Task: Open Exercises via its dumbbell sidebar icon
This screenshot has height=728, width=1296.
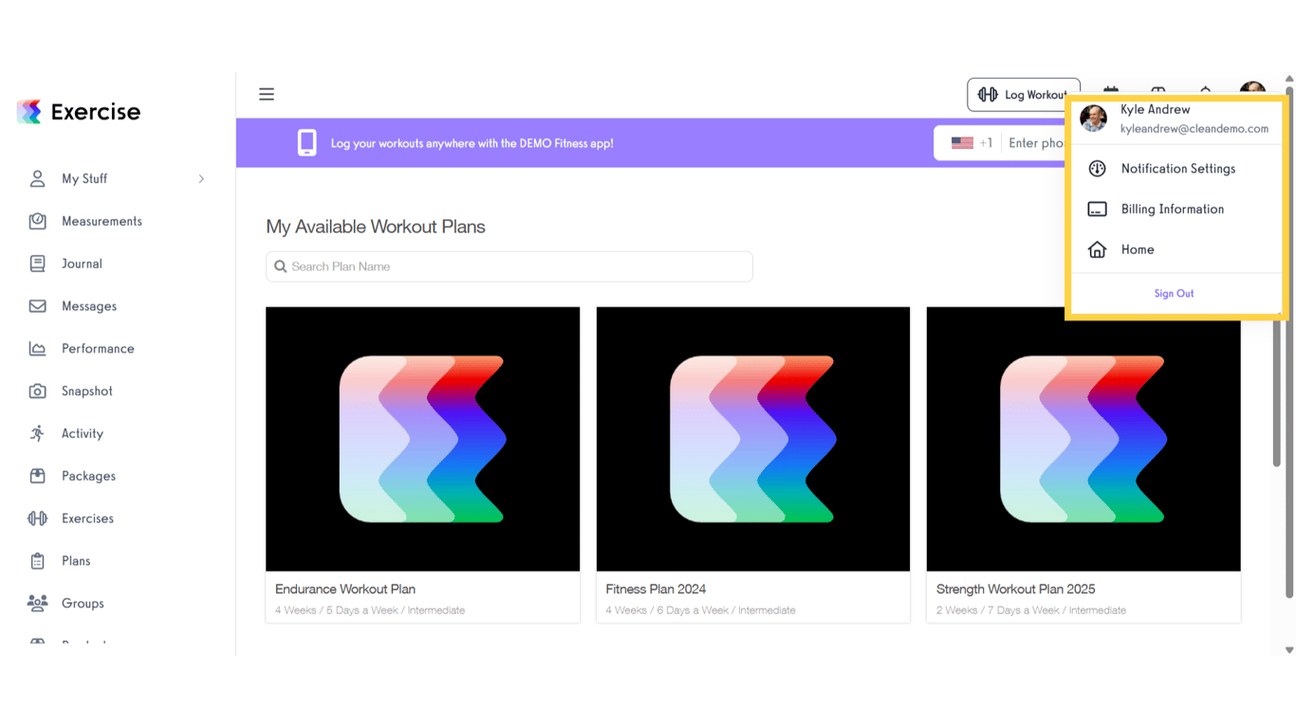Action: 38,519
